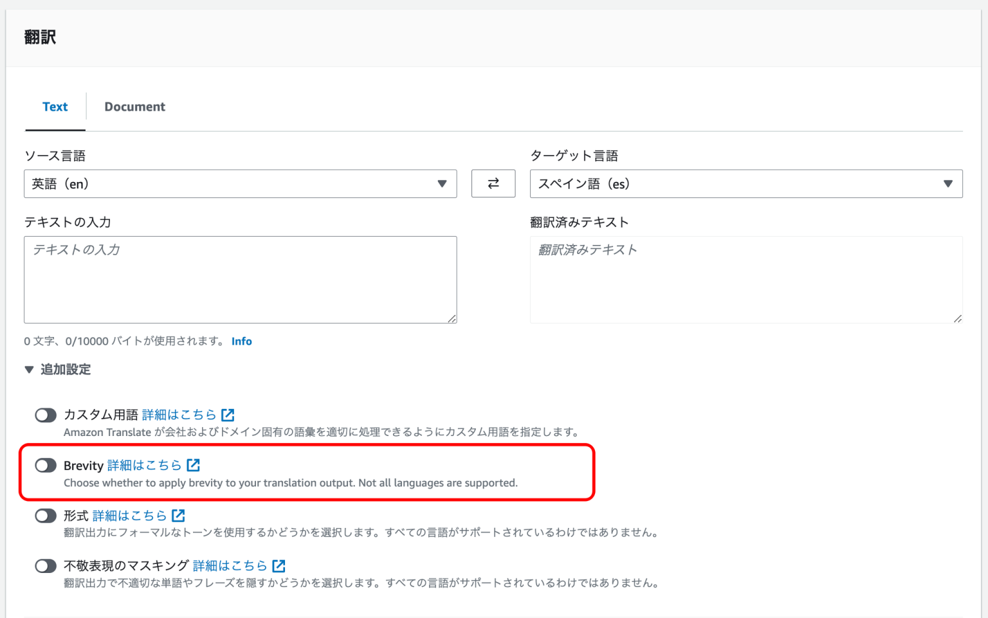Click the external link icon next to 形式
Viewport: 988px width, 618px height.
point(179,515)
